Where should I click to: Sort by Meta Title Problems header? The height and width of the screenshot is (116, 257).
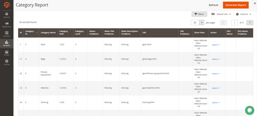click(x=111, y=33)
